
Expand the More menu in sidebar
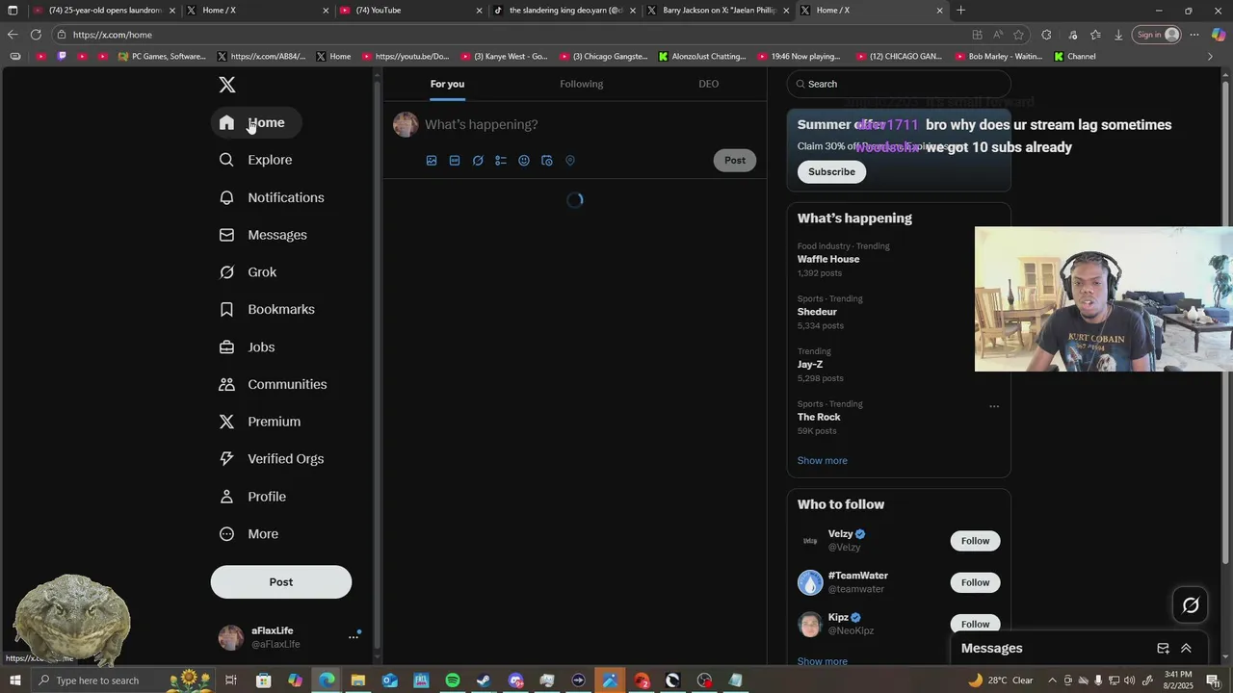(x=249, y=534)
